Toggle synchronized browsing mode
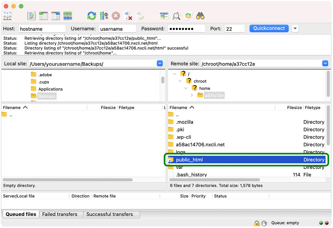 (x=188, y=16)
